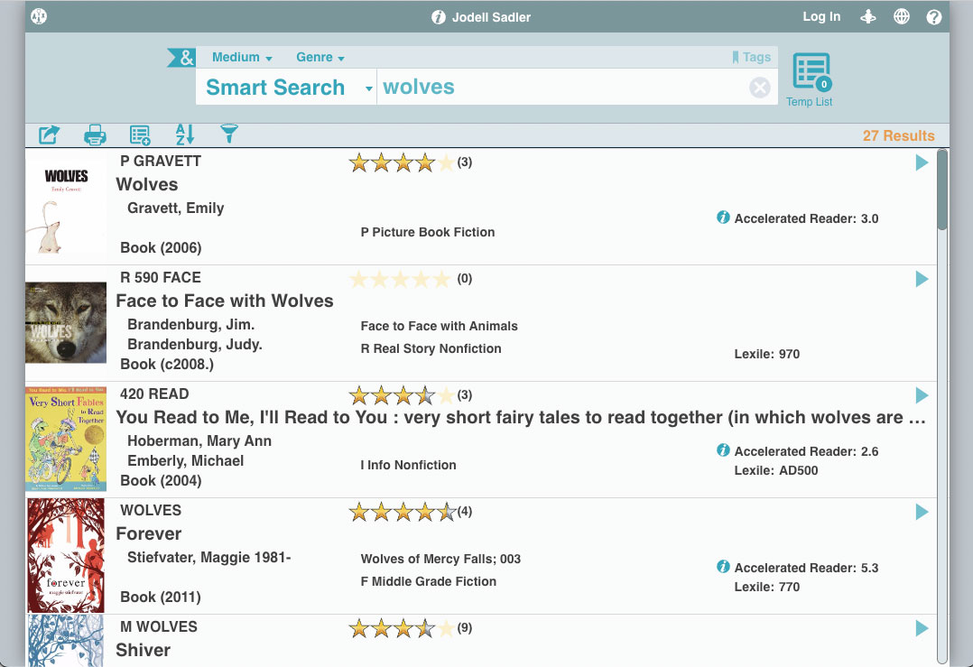Click the 27 Results count
Viewport: 973px width, 667px height.
(x=898, y=135)
